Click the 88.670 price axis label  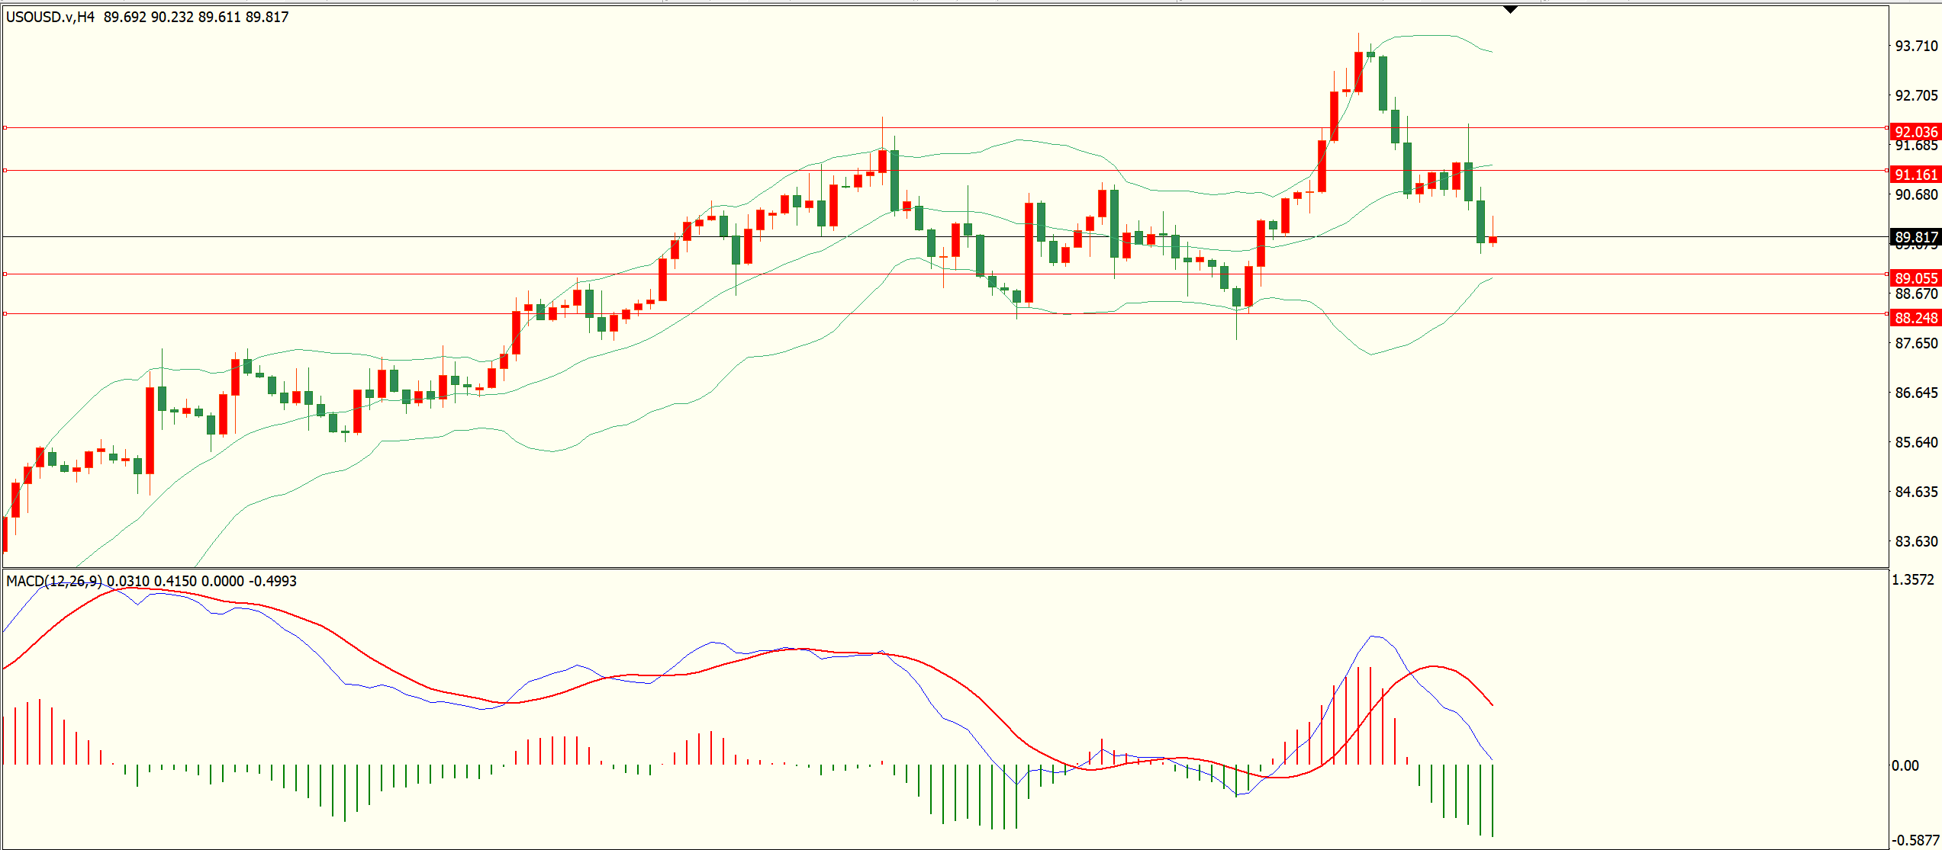[x=1916, y=293]
